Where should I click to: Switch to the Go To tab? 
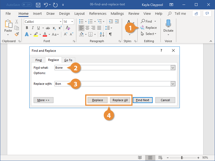tap(68, 60)
